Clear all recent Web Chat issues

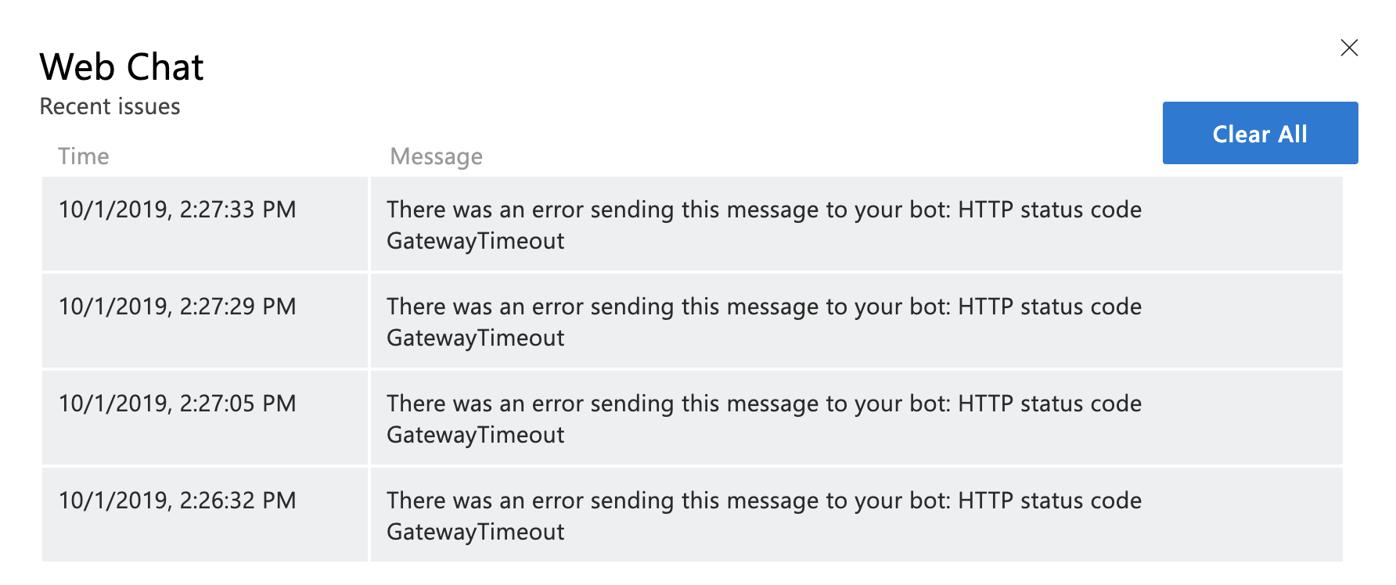(x=1259, y=133)
